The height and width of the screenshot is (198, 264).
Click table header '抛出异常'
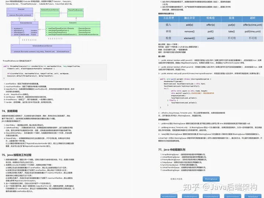click(x=190, y=18)
